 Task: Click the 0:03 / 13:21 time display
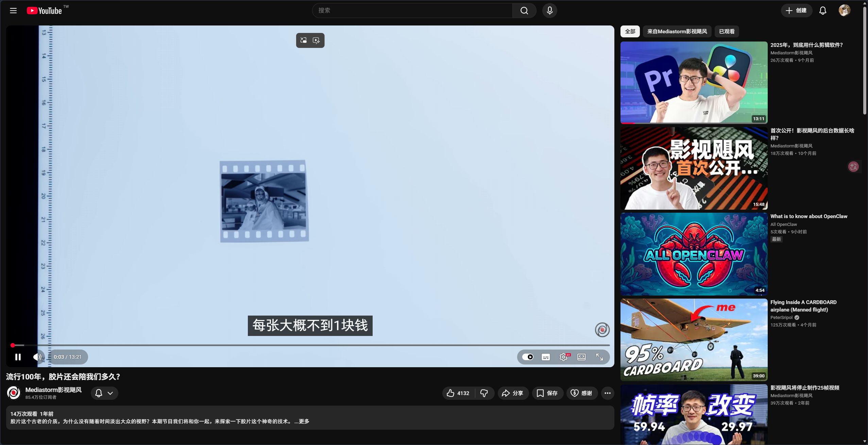(68, 357)
